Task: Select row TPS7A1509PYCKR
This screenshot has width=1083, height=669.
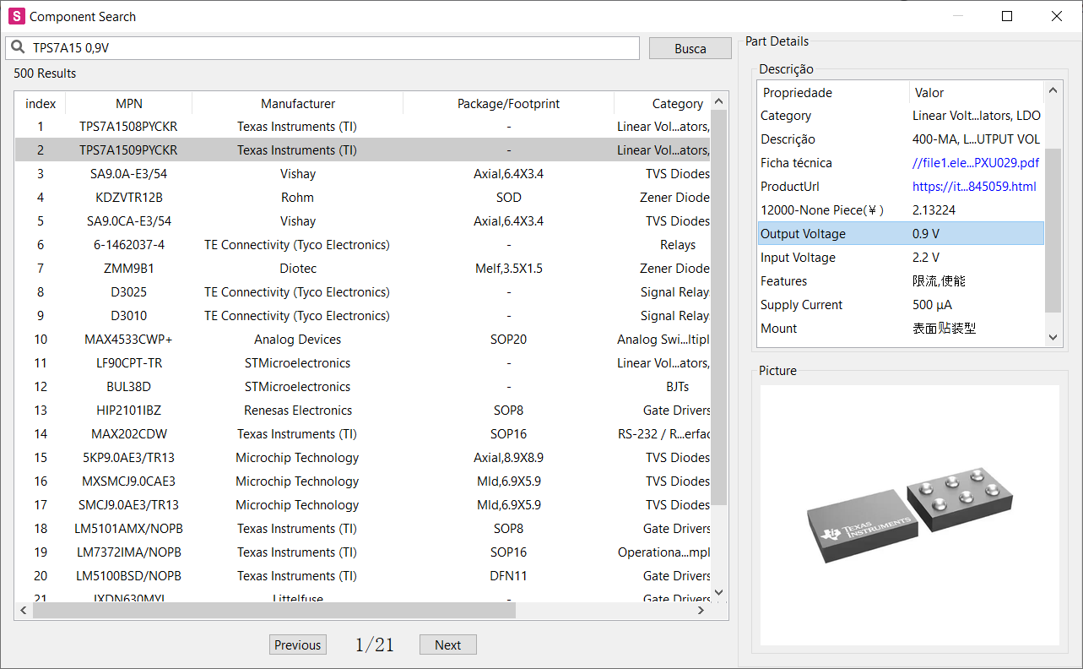Action: [363, 150]
